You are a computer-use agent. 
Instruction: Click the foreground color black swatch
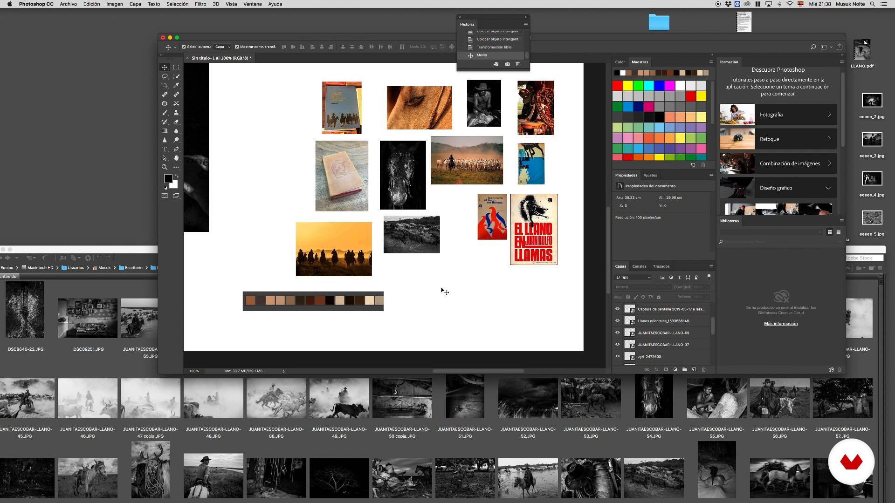(x=168, y=179)
